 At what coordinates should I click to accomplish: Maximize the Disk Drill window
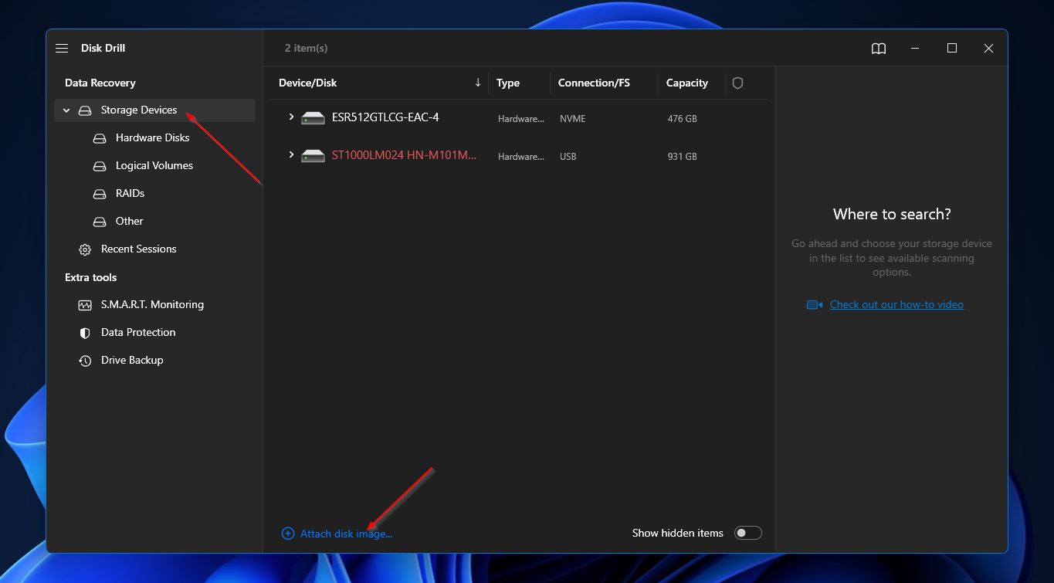(x=952, y=48)
